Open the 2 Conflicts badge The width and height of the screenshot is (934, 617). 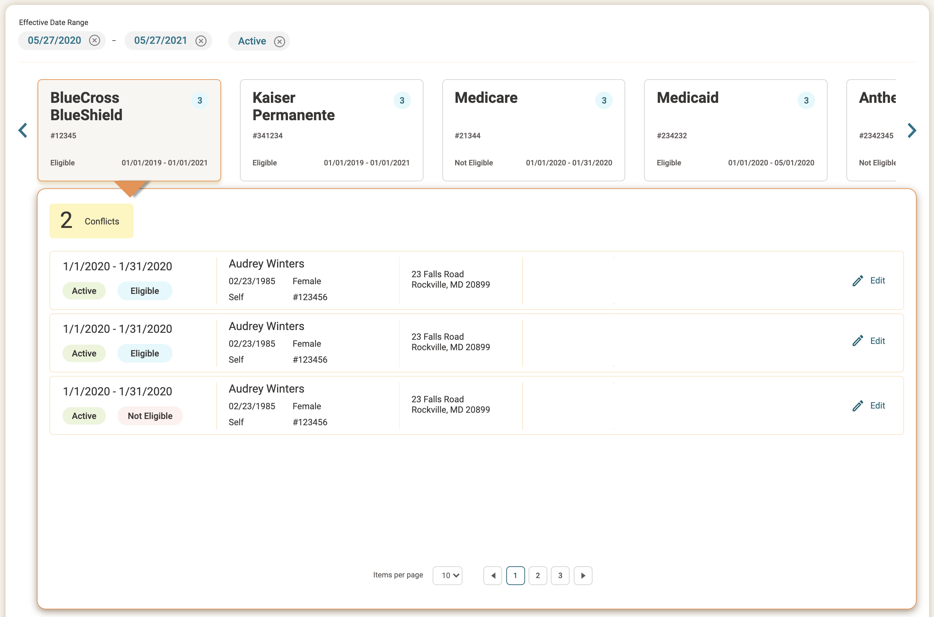91,221
